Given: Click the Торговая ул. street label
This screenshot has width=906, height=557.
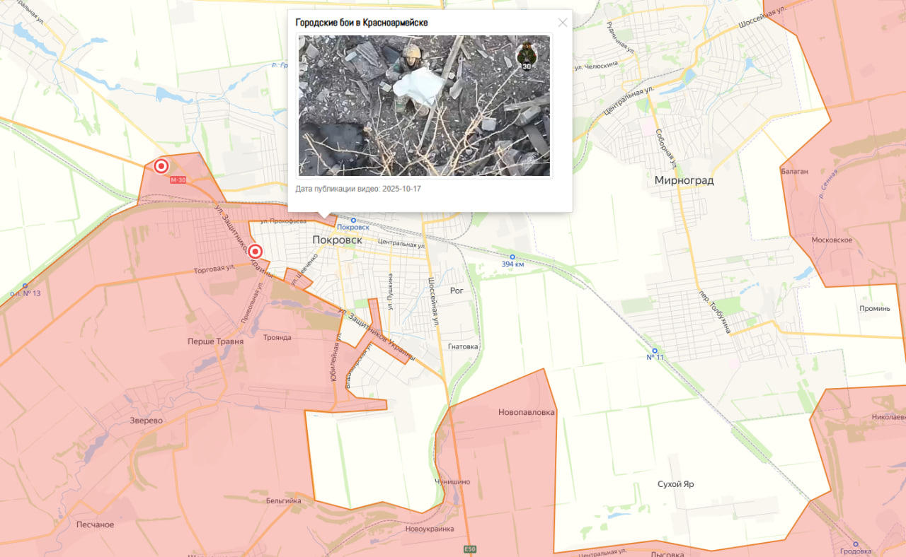Looking at the screenshot, I should pyautogui.click(x=214, y=269).
